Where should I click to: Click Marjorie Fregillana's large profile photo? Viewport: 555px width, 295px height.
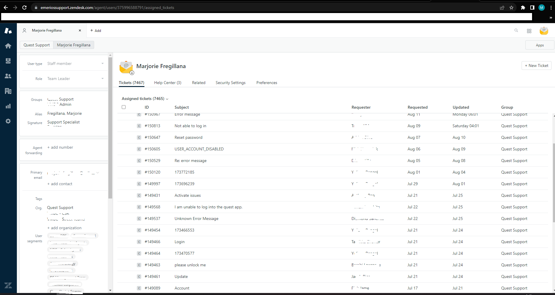point(126,67)
